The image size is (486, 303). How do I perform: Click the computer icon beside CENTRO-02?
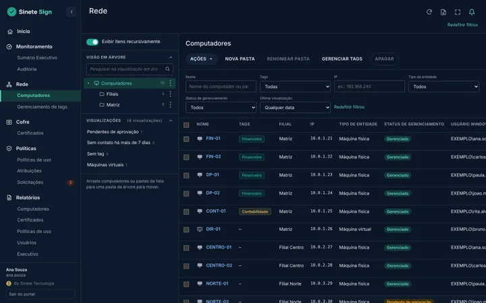[200, 265]
